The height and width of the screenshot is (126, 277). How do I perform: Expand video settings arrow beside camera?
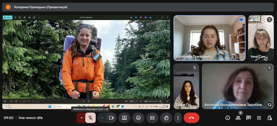pos(102,118)
